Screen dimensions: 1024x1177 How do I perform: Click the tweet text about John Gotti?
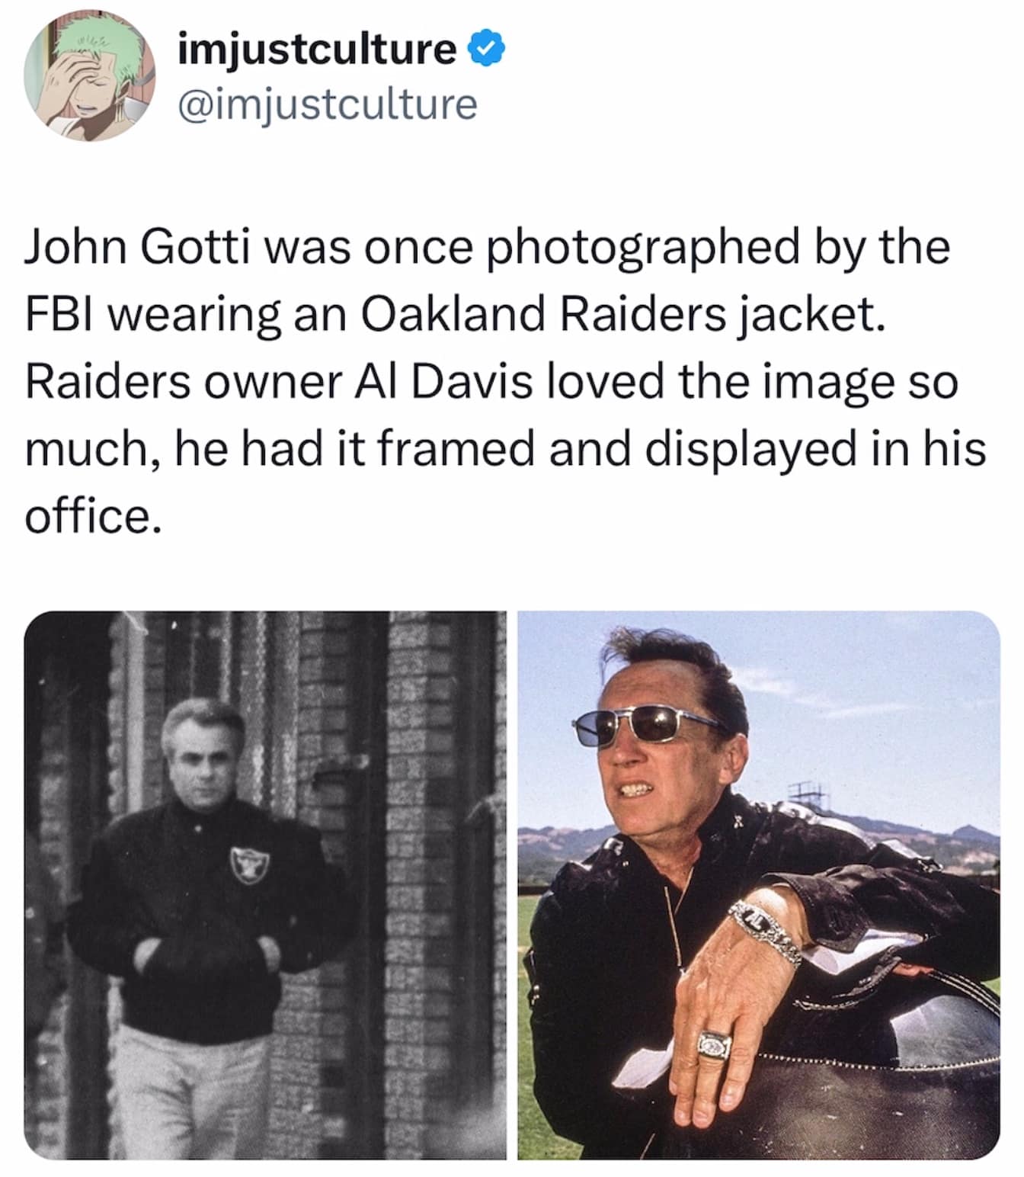tap(505, 381)
